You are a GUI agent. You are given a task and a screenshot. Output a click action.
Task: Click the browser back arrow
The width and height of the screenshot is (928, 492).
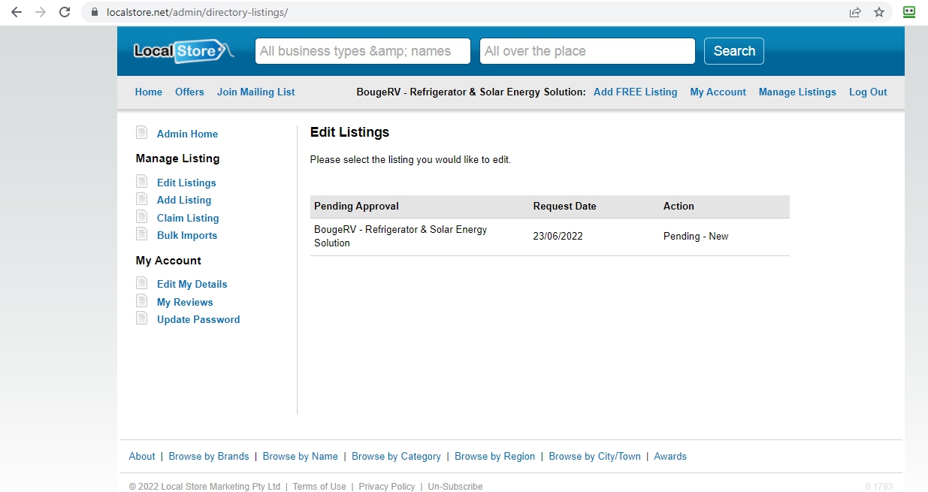point(17,12)
